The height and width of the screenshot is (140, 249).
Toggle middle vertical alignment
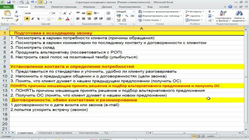(84, 13)
